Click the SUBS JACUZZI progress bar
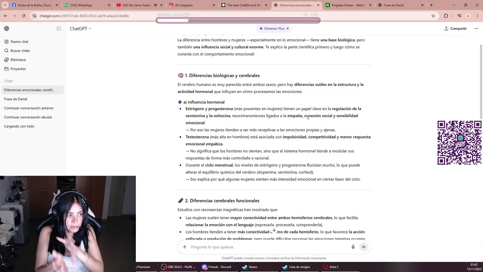 [x=238, y=20]
